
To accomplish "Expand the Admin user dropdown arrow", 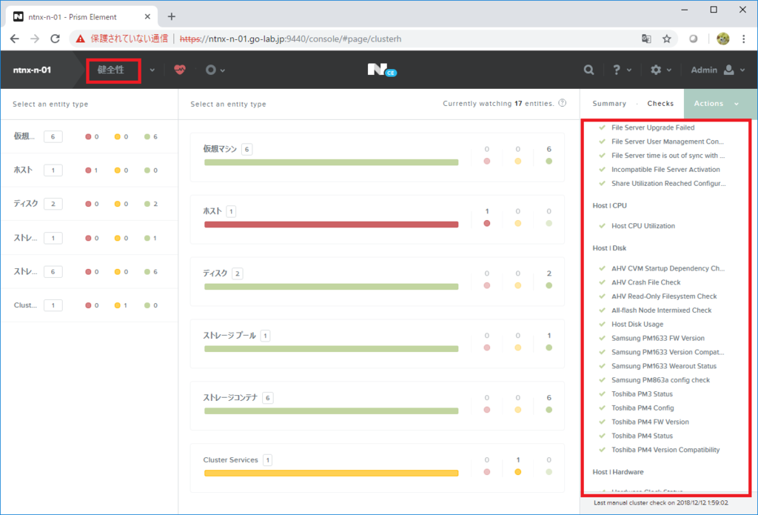I will click(743, 70).
